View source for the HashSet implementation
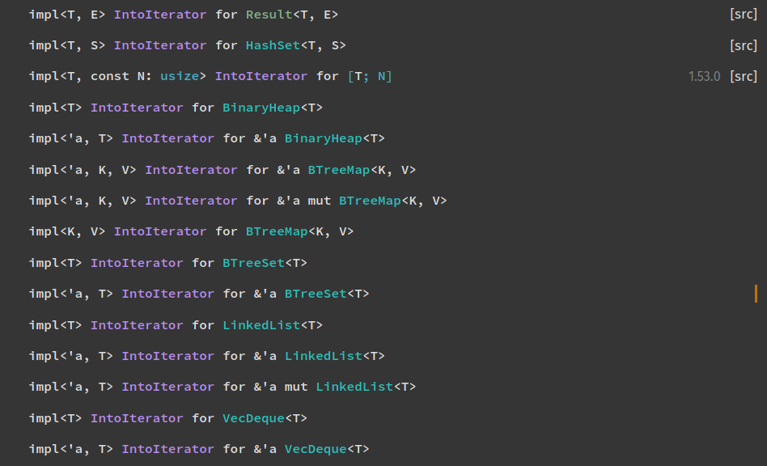This screenshot has height=466, width=767. coord(744,45)
